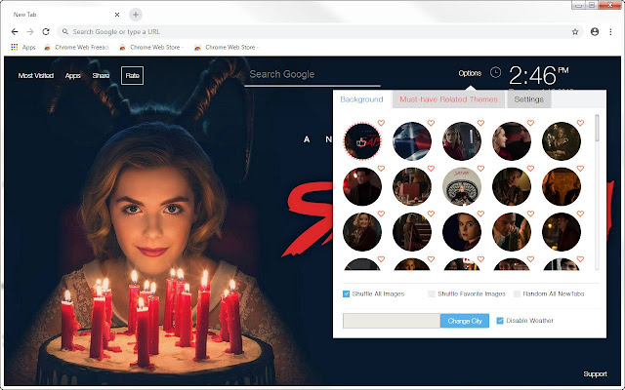Click the city name input field

click(x=392, y=321)
